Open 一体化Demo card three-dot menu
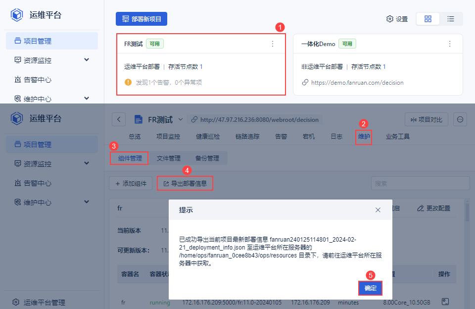 pyautogui.click(x=450, y=44)
